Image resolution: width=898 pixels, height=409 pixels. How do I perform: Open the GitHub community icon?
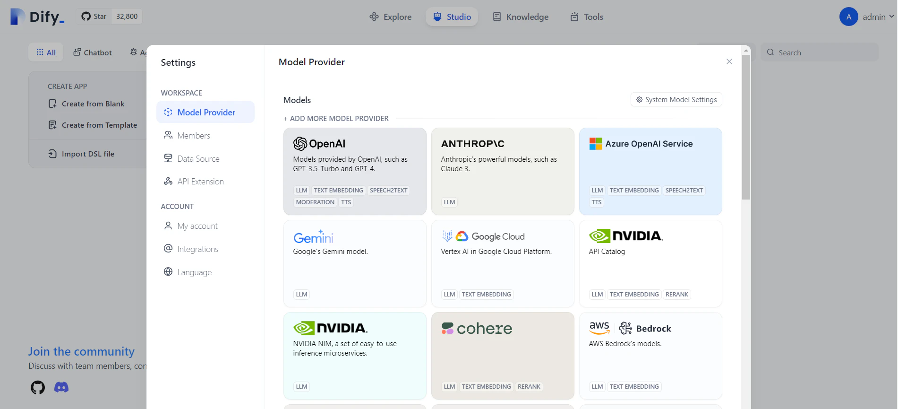[x=38, y=388]
